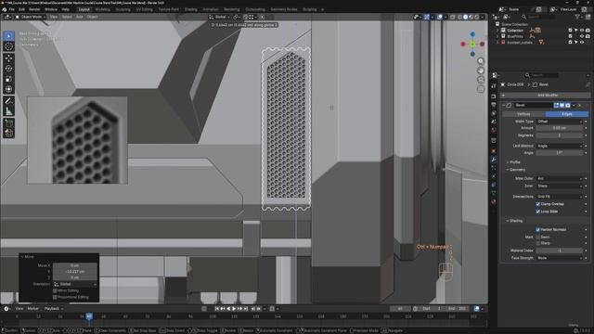Switch to the Modeling workspace tab
594x334 pixels.
pyautogui.click(x=103, y=9)
